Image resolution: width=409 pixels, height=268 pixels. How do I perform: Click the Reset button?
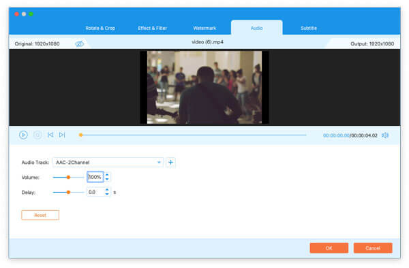[40, 215]
